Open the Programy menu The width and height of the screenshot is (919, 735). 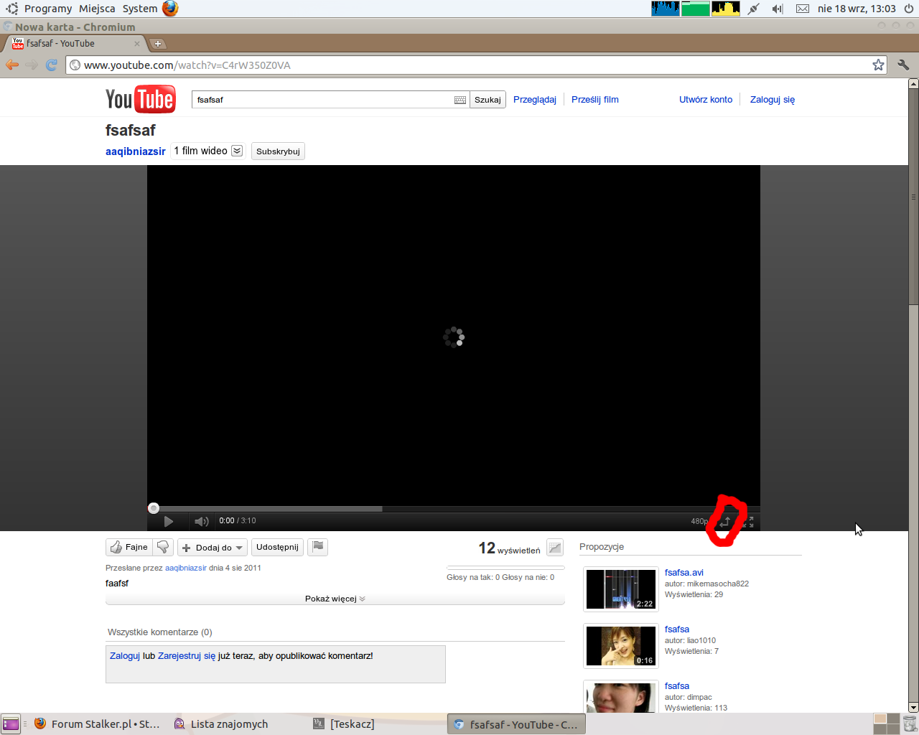48,9
